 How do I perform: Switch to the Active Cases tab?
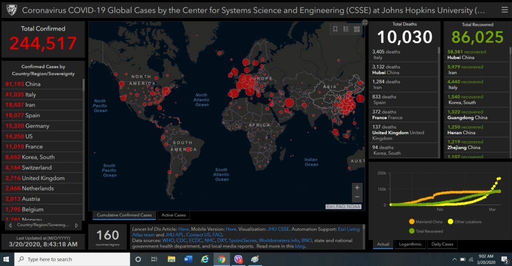tap(173, 215)
